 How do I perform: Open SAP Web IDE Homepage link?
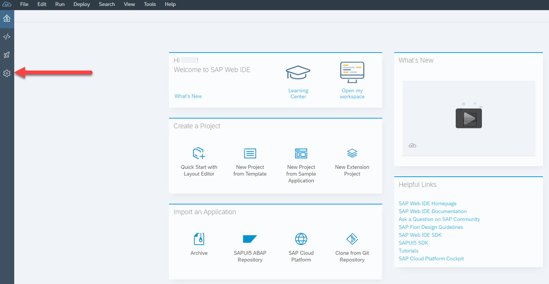[427, 203]
